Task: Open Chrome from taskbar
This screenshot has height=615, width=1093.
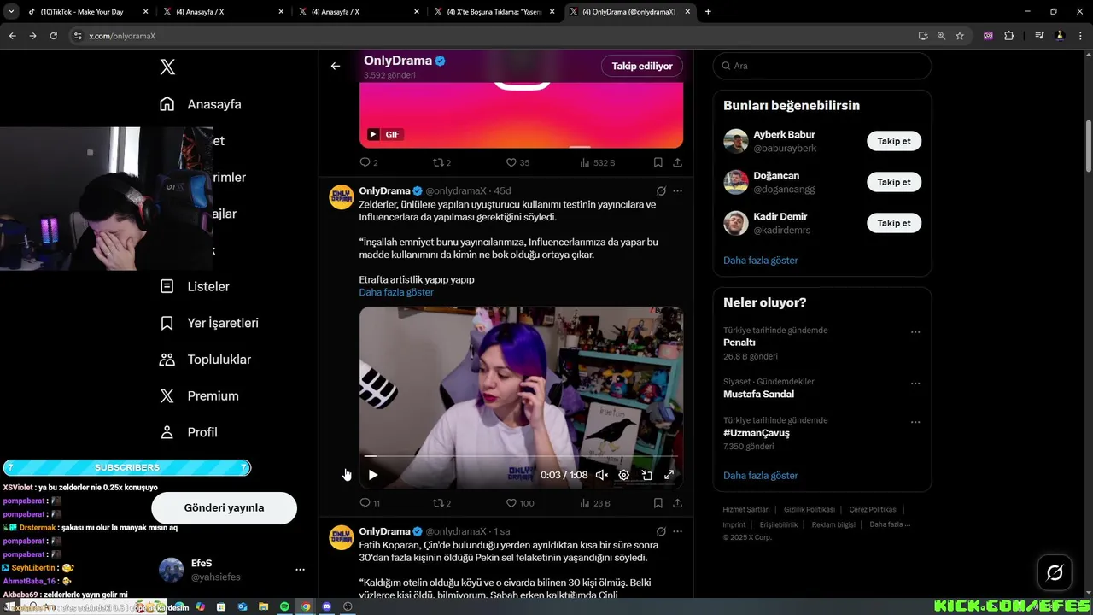Action: pos(306,606)
